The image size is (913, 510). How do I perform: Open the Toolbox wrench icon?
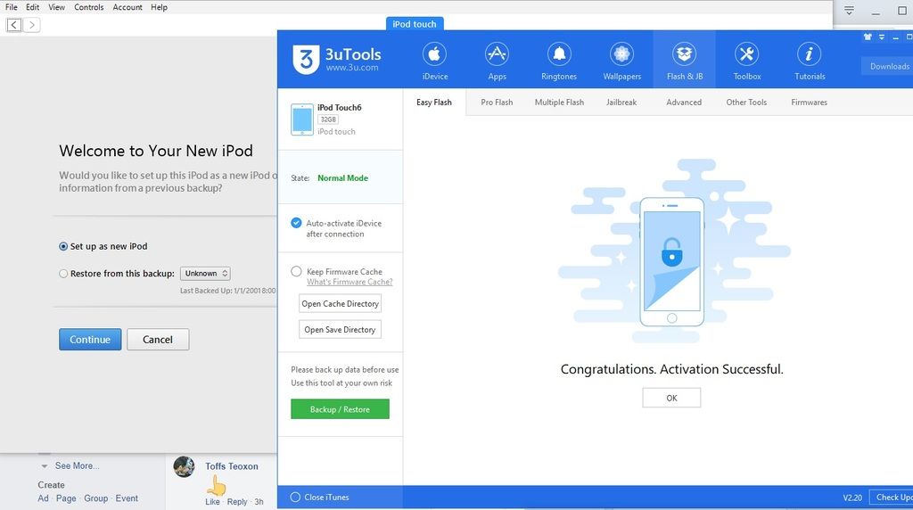click(x=746, y=55)
